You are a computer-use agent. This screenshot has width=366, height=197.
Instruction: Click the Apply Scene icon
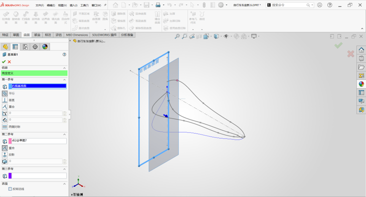click(x=244, y=36)
